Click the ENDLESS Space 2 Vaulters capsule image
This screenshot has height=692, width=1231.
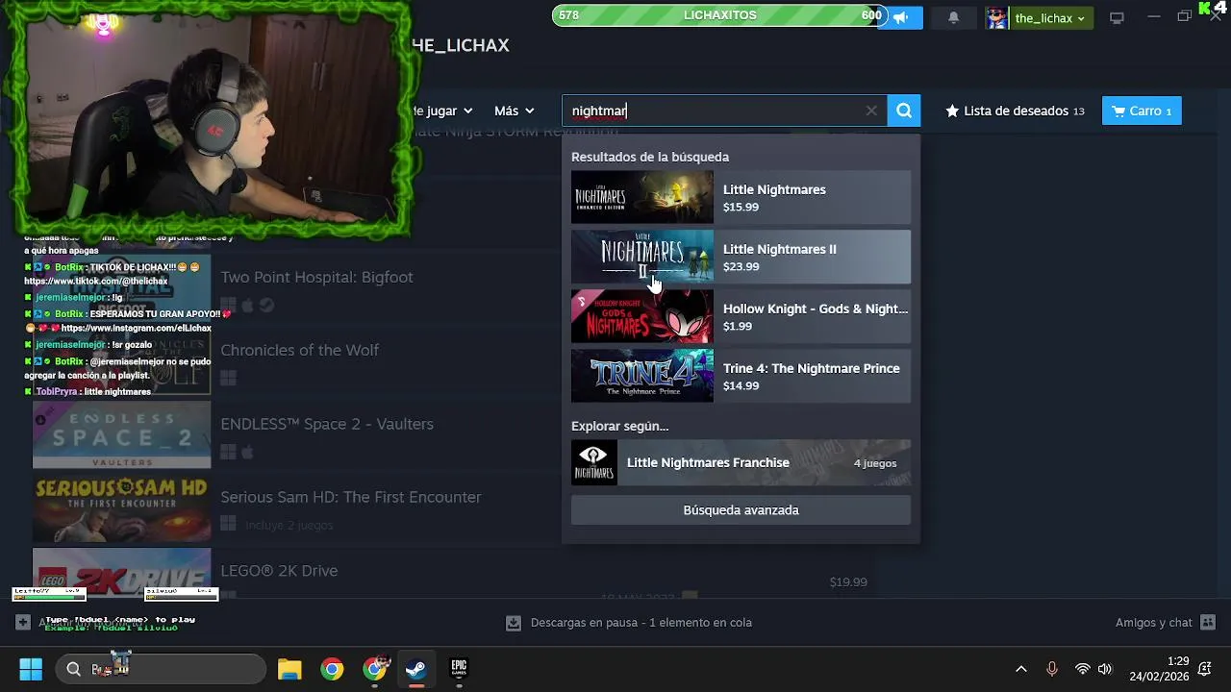click(x=121, y=434)
